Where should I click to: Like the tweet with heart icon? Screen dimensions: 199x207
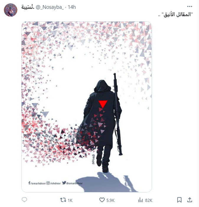tap(102, 200)
